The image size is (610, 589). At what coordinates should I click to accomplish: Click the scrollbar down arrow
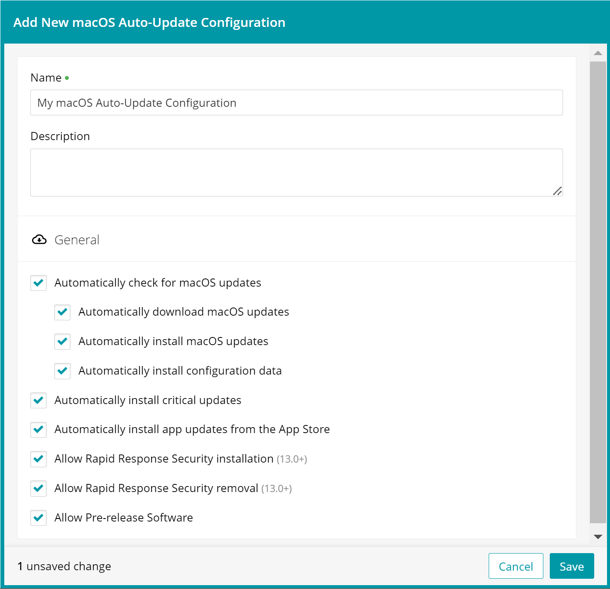pos(598,537)
